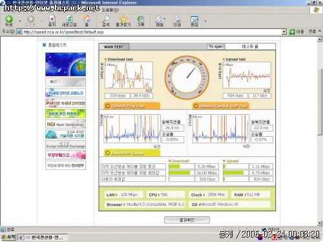
Task: Click the Print toolbar icon
Action: [x=177, y=21]
